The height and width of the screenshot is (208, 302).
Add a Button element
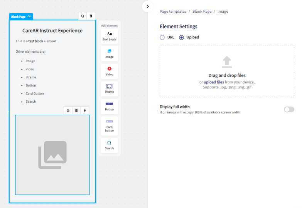(110, 106)
